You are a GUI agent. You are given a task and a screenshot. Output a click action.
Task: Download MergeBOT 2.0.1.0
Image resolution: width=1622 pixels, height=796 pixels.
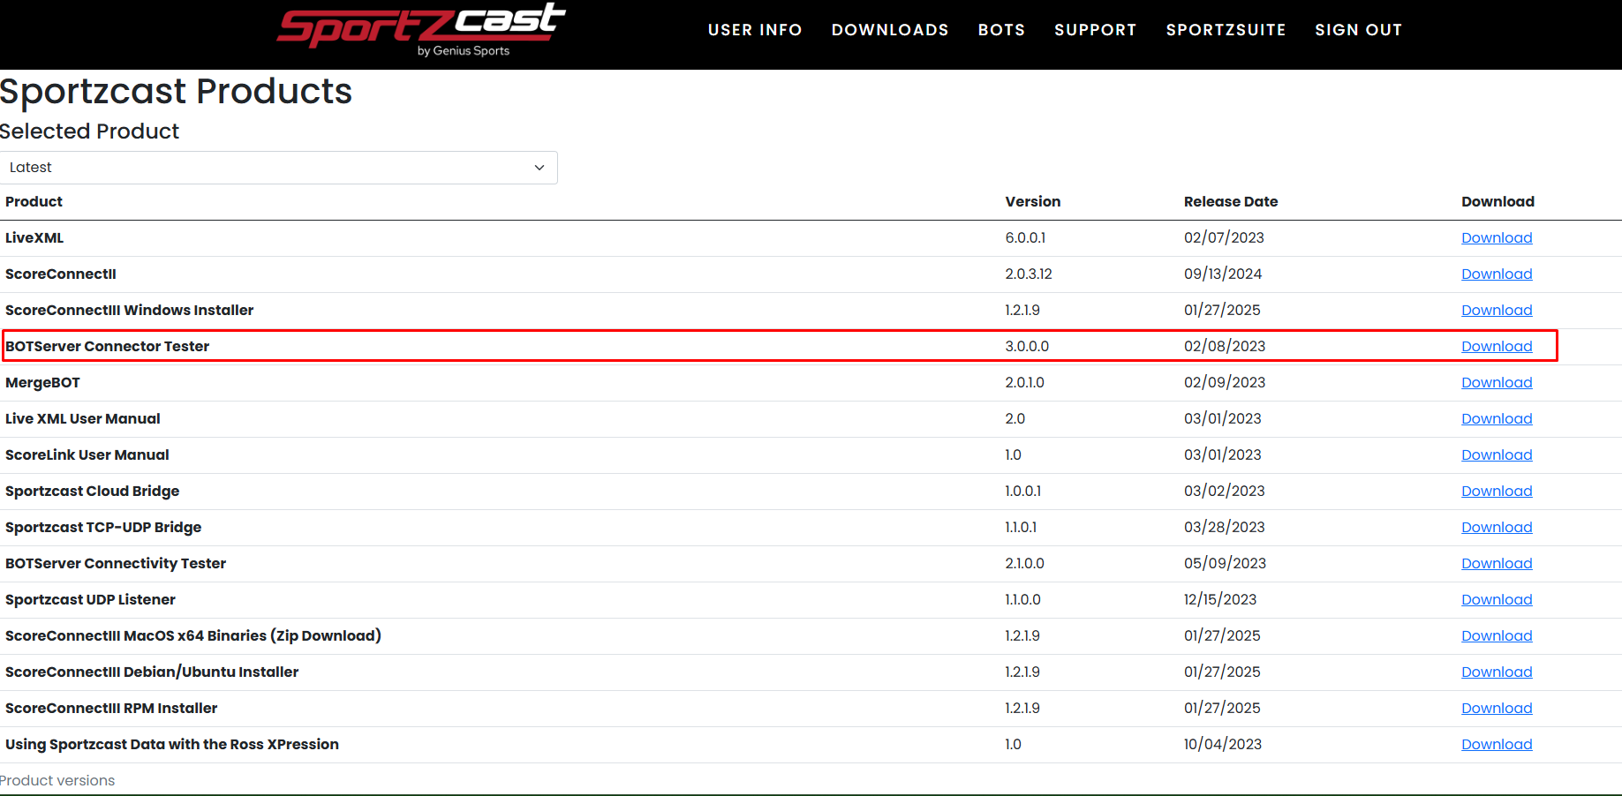pyautogui.click(x=1497, y=382)
